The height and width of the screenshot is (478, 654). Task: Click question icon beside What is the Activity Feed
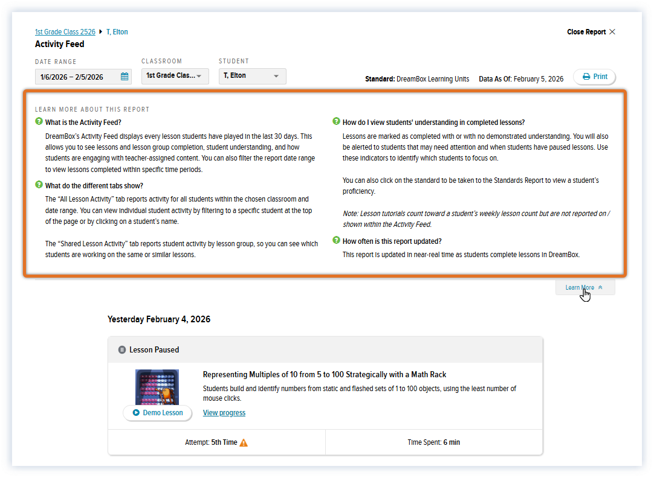tap(39, 121)
